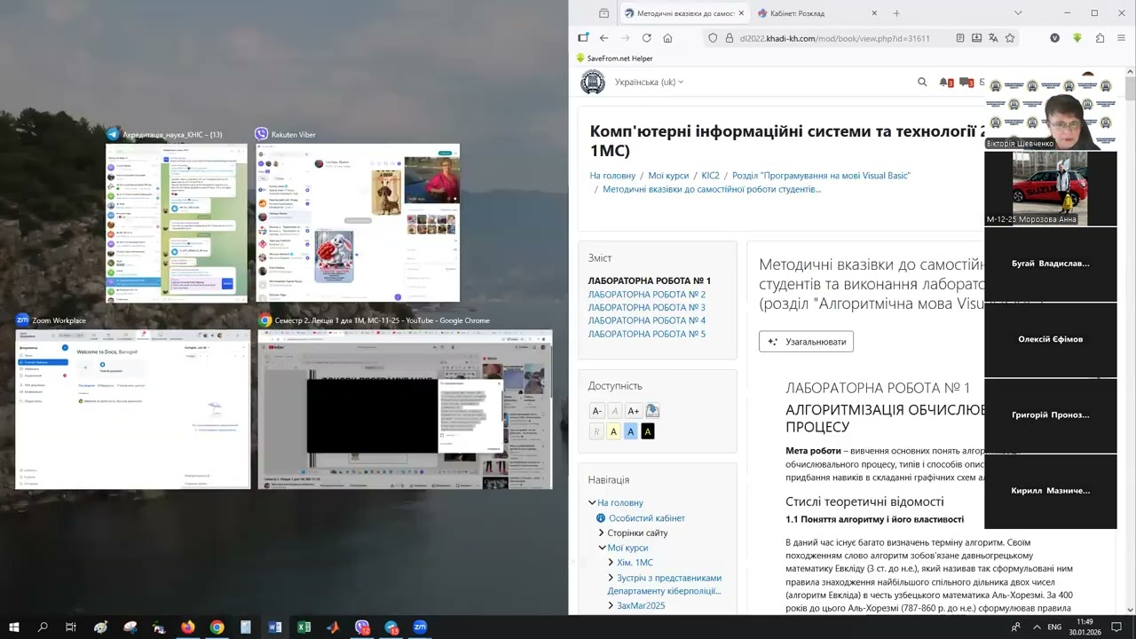Open ЛАБОРАТОРНА РОБОТА № 5 chapter
The image size is (1136, 639).
tap(647, 334)
